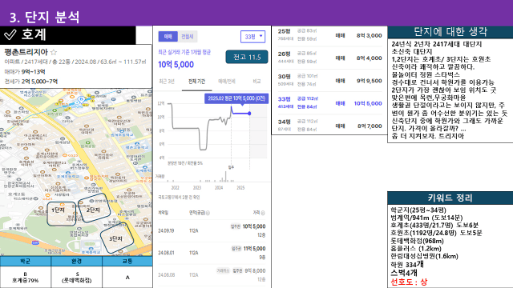Viewport: 513px width, 288px height.
Task: Switch to the 전월세 toggle button
Action: click(188, 37)
